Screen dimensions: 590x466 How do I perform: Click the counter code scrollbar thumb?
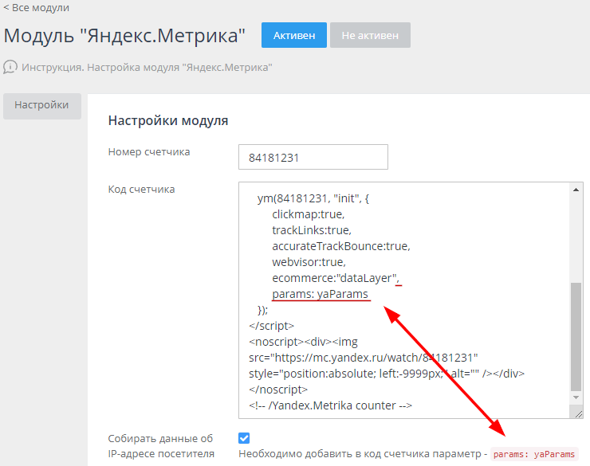576,335
